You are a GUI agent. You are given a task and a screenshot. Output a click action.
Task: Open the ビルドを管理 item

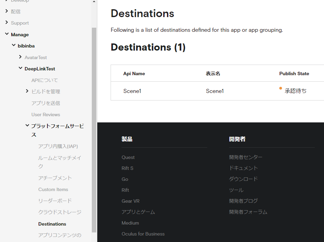tap(46, 92)
